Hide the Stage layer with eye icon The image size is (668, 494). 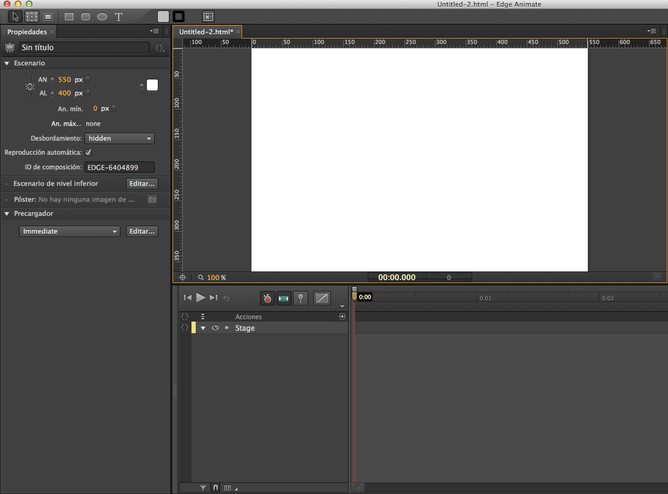(215, 328)
